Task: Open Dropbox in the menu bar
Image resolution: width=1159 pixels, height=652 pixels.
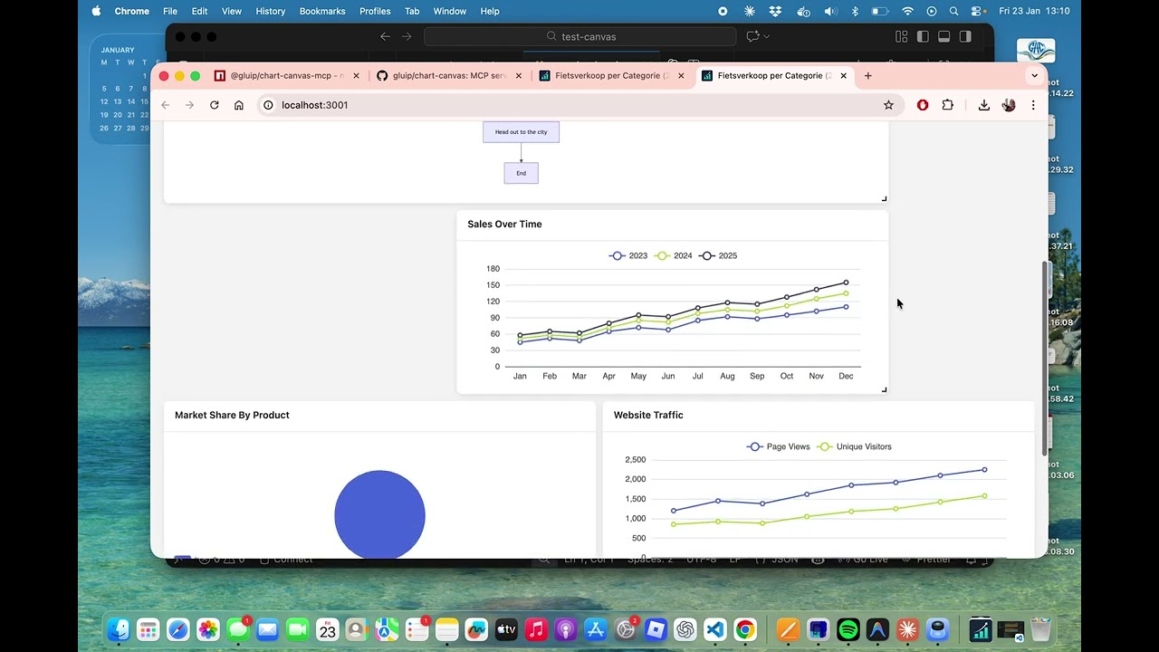Action: click(775, 11)
